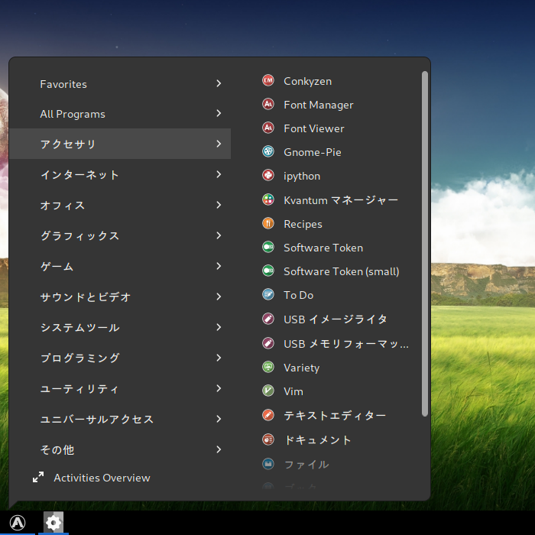
Task: Open the All Programs category
Action: coord(120,114)
